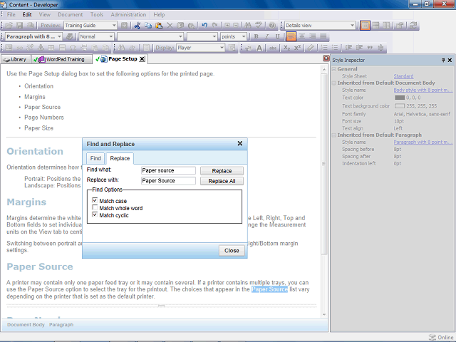Click the binoculars Find icon beside spell check
Viewport: 456px width, 342px height.
tap(248, 26)
